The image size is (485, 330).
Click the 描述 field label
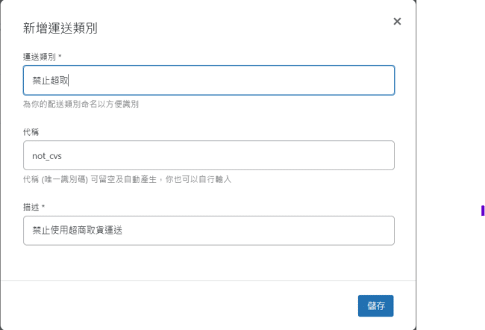[x=31, y=207]
